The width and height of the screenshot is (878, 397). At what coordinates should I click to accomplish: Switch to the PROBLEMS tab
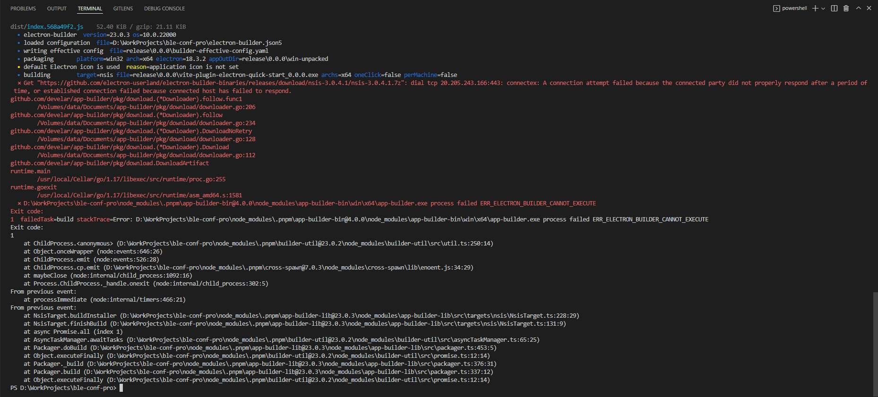[x=23, y=8]
